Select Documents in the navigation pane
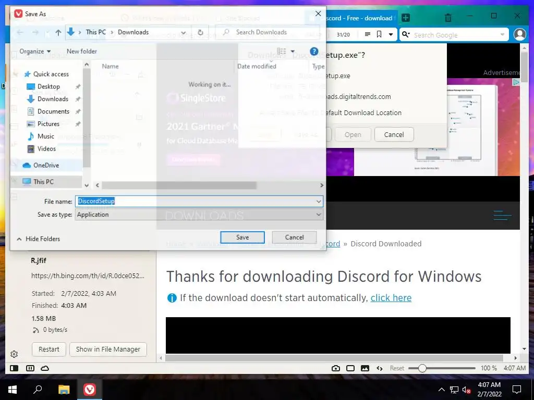534x400 pixels. point(53,111)
